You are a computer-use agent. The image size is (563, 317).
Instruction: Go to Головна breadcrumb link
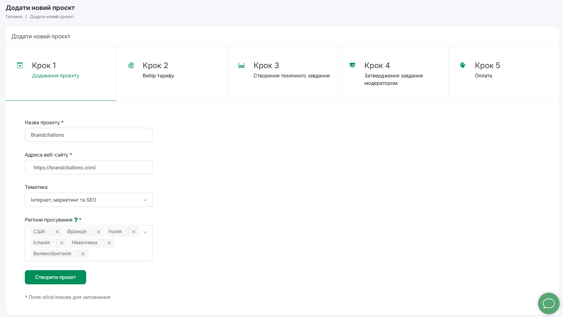pos(14,17)
